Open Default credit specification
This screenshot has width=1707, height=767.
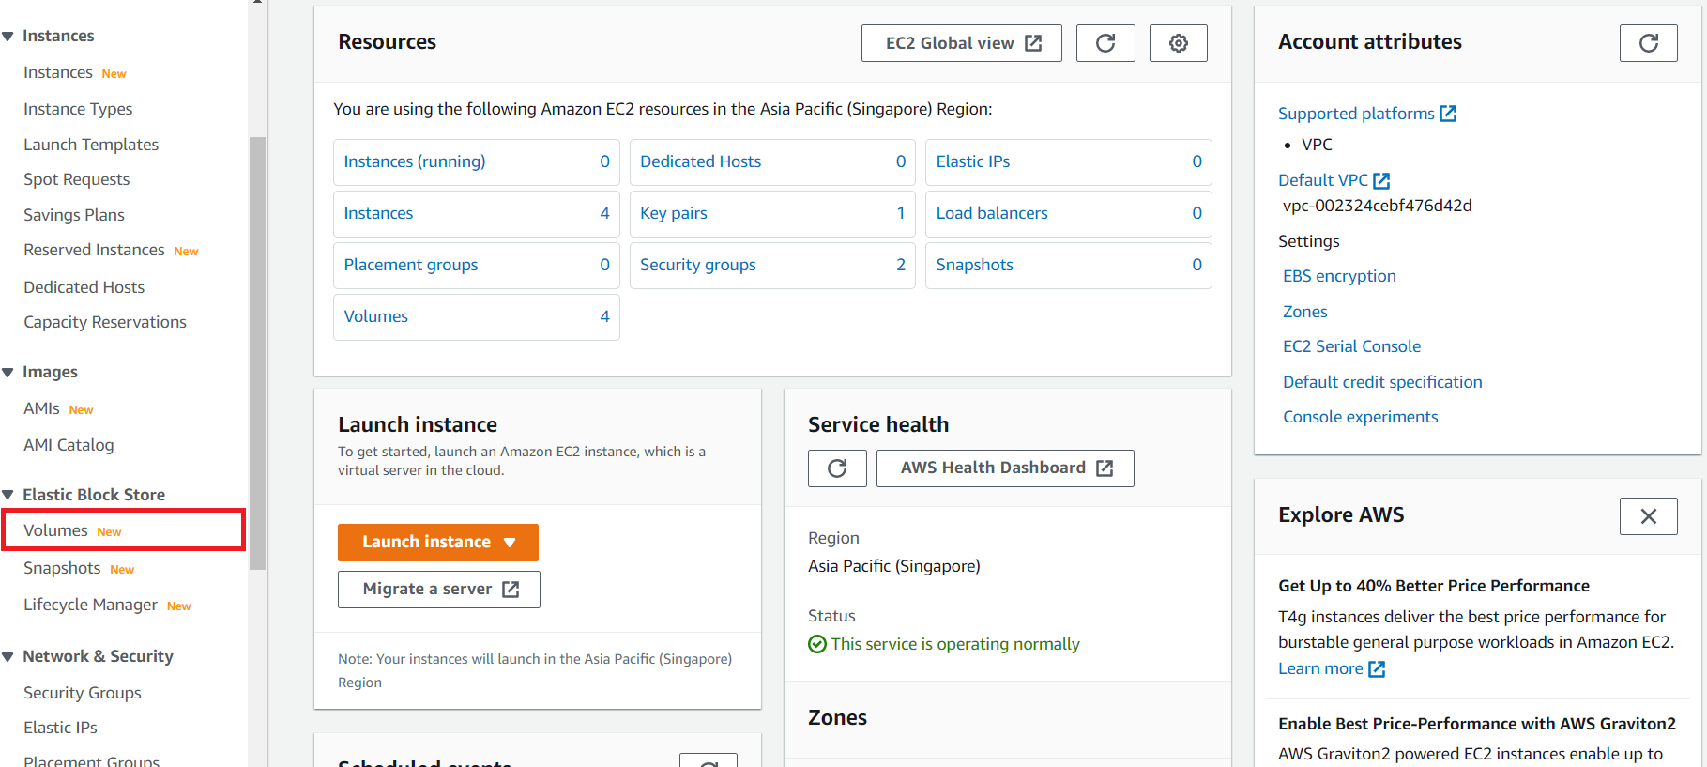coord(1382,382)
